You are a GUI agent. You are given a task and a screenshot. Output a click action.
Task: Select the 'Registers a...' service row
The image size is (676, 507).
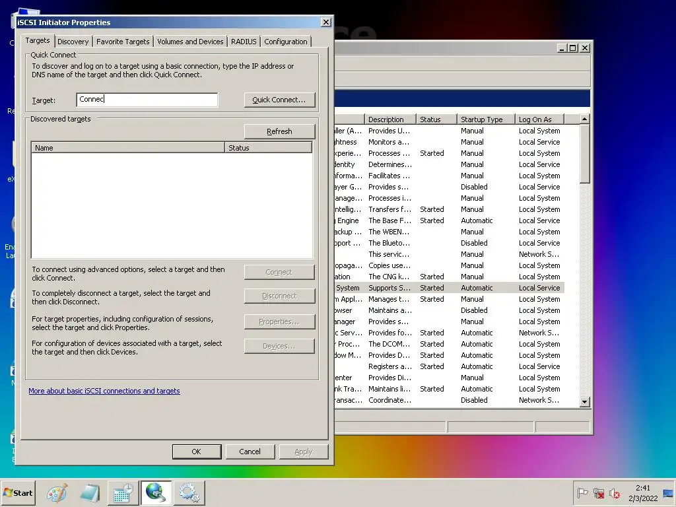[x=449, y=366]
